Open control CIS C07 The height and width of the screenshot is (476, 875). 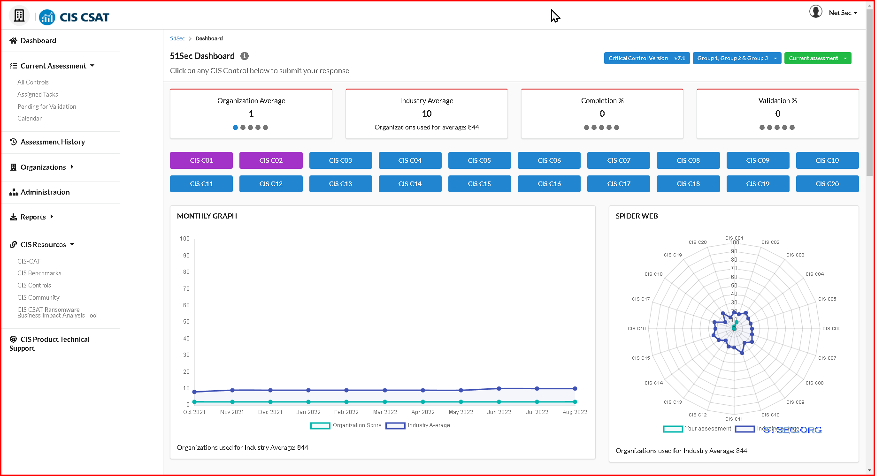(x=619, y=160)
